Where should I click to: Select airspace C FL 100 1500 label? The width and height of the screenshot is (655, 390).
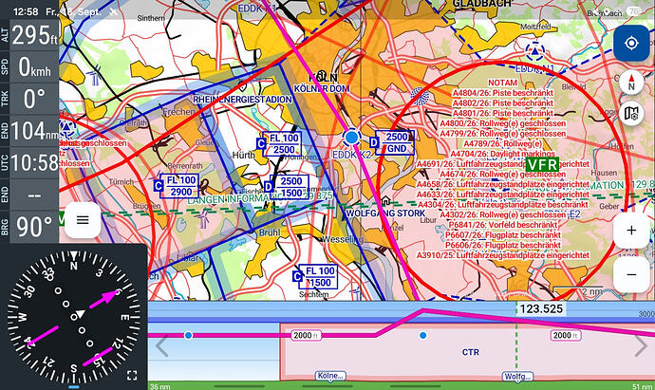tap(315, 276)
